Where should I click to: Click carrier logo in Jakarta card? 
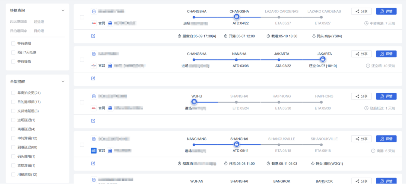tap(94, 66)
